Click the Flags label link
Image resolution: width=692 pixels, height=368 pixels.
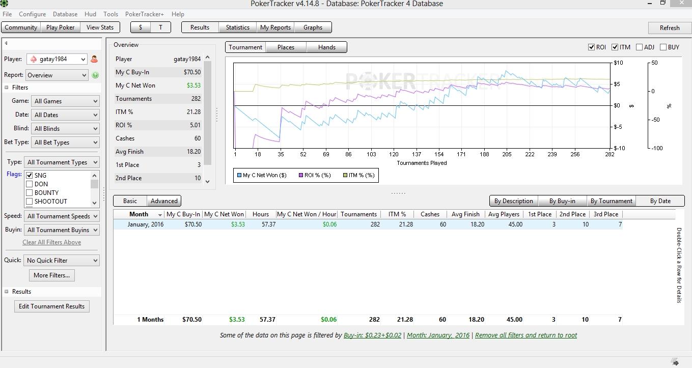click(14, 174)
